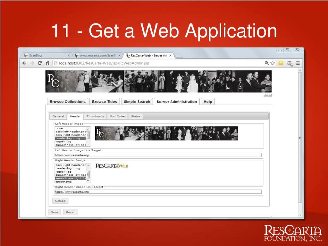Open the Browse Collections tab
The width and height of the screenshot is (328, 246).
point(68,102)
